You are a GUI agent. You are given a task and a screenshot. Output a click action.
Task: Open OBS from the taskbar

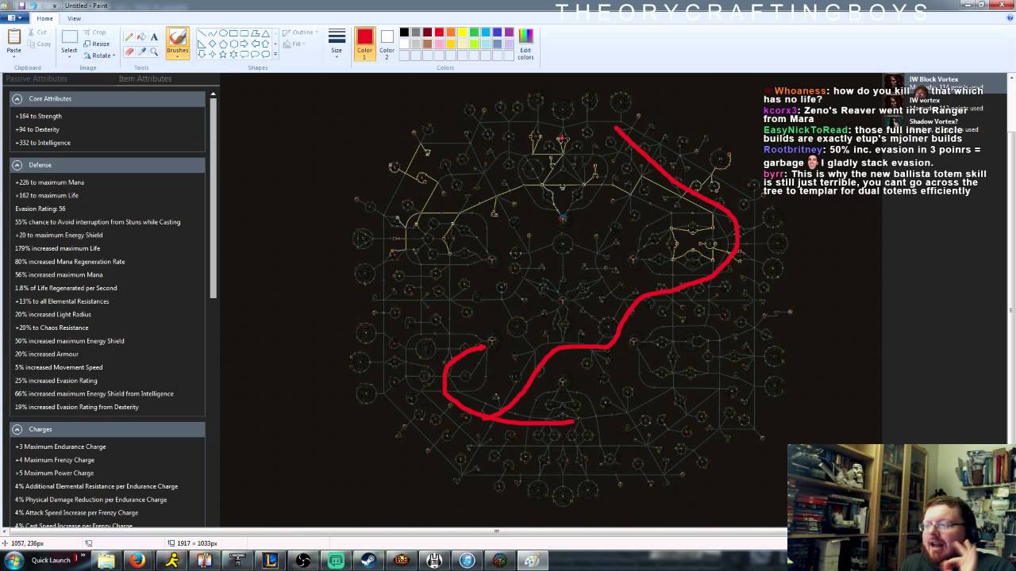(303, 561)
